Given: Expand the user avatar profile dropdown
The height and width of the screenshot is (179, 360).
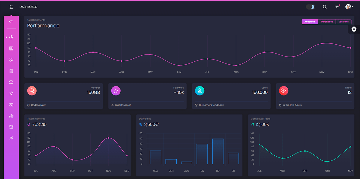Looking at the screenshot, I should click(x=348, y=7).
